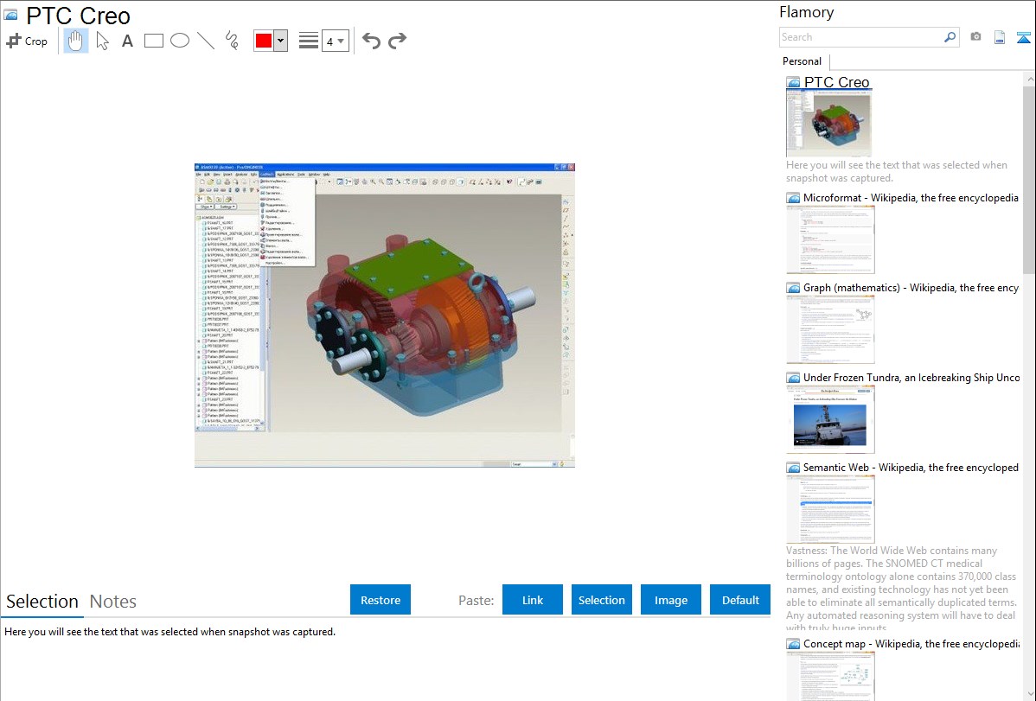The image size is (1036, 701).
Task: Select the straight line tool
Action: [x=206, y=41]
